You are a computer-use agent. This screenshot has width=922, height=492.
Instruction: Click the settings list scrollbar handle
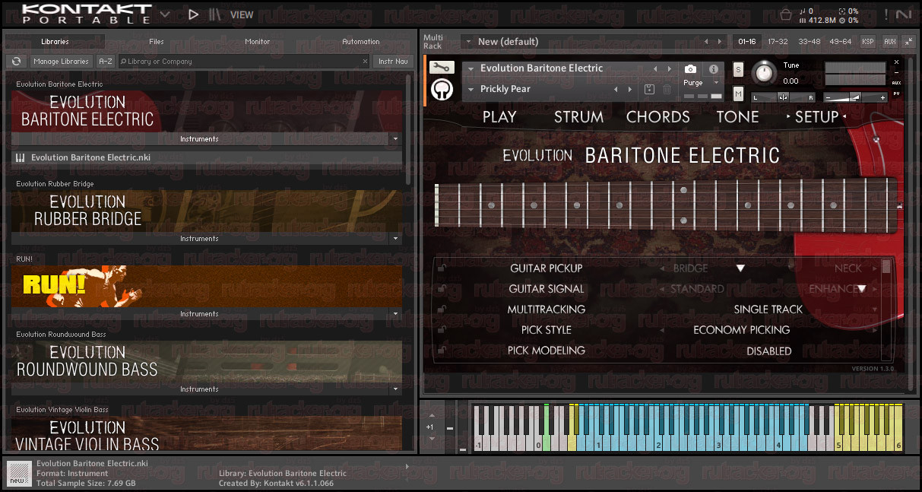pos(886,267)
